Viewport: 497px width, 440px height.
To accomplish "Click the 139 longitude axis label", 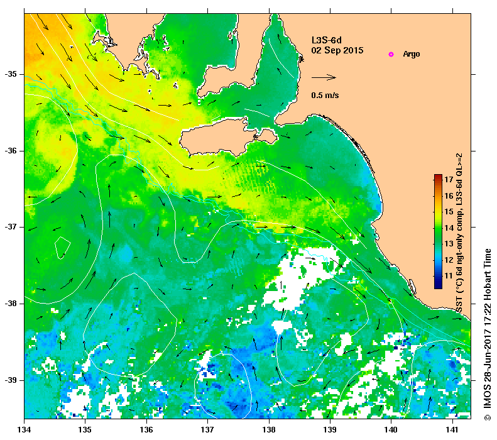I will pos(330,430).
